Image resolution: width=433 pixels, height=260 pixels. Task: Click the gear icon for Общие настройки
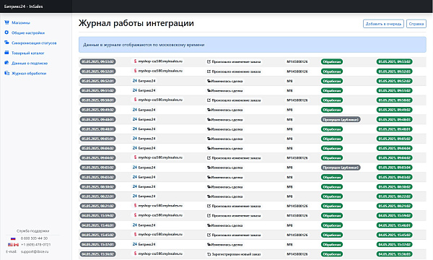(6, 32)
